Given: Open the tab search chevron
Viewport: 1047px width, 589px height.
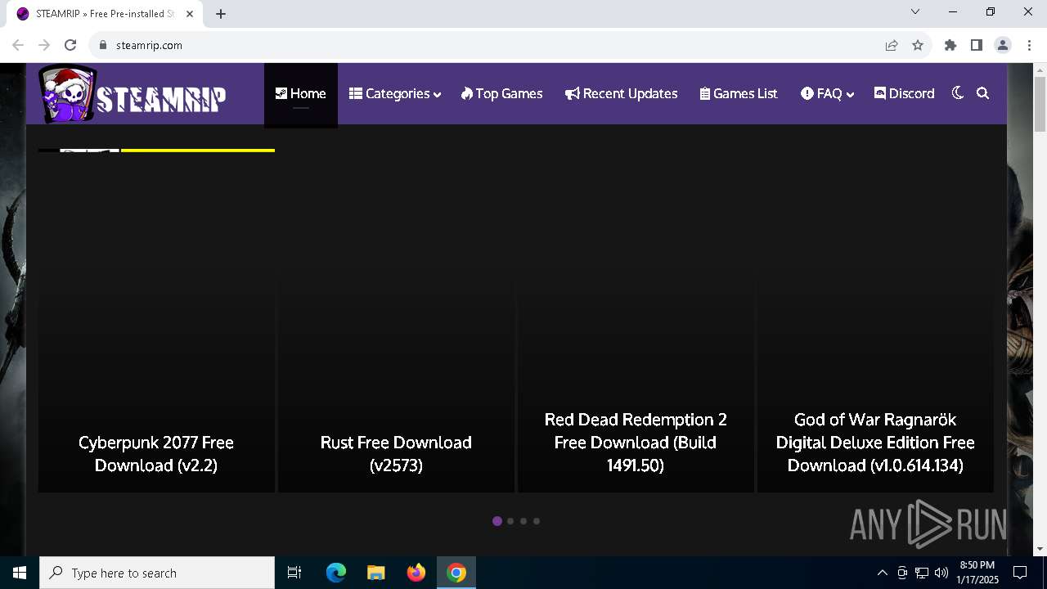Looking at the screenshot, I should 915,11.
